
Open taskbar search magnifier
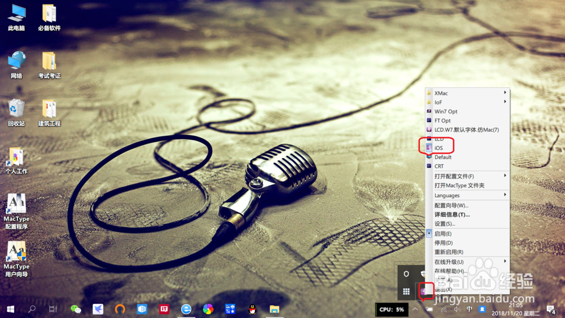coord(32,310)
